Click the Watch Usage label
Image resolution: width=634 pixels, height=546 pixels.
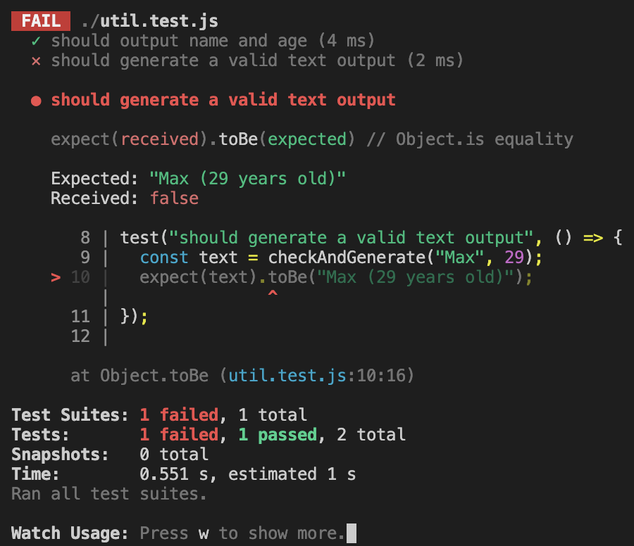(70, 533)
